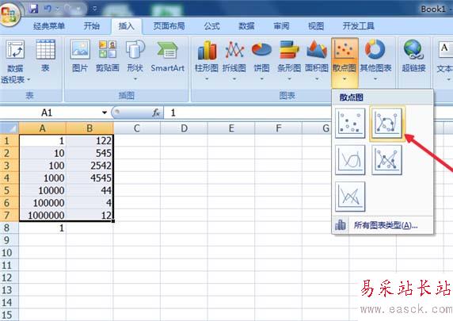
Task: Open other charts (其他图表)
Action: [x=375, y=60]
